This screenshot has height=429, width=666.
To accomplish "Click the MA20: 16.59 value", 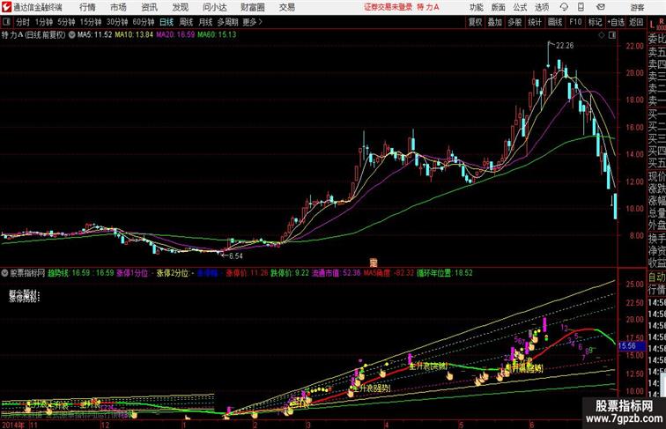I will [175, 35].
